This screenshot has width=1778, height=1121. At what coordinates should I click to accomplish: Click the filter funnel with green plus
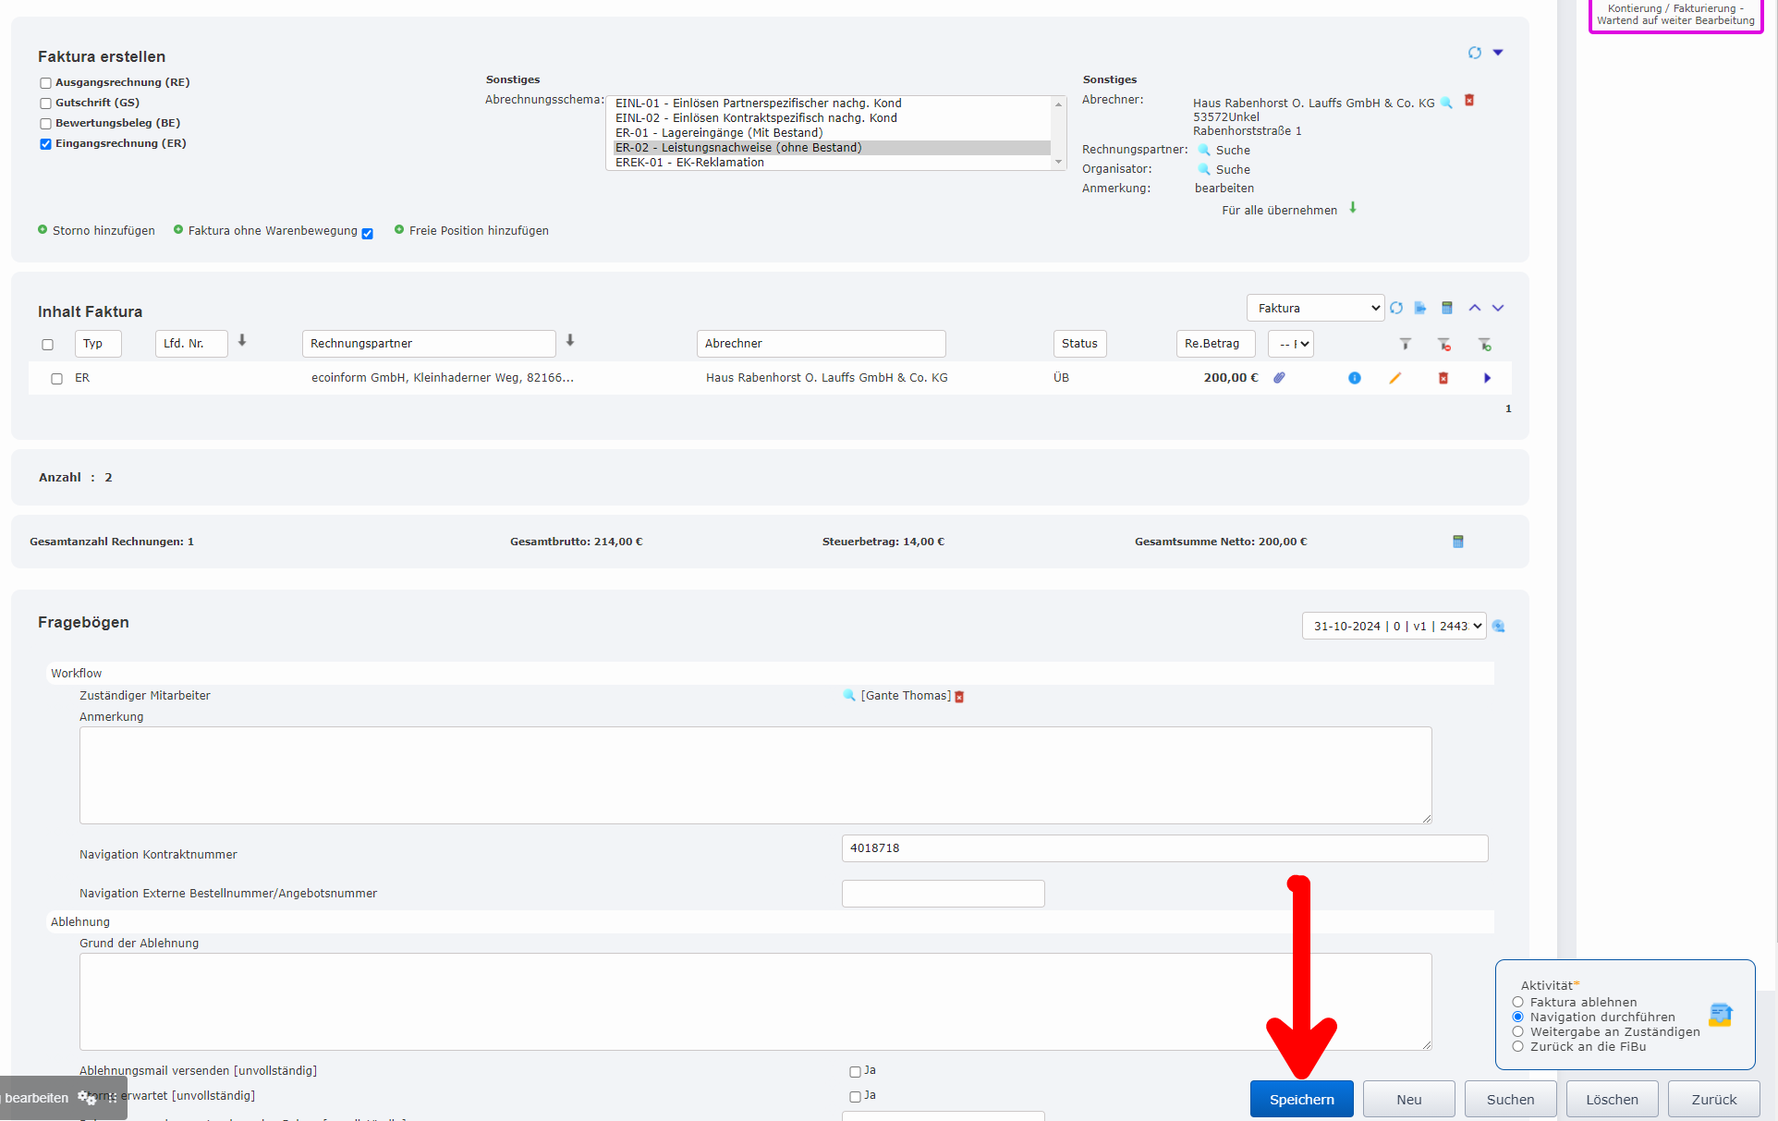pyautogui.click(x=1484, y=345)
